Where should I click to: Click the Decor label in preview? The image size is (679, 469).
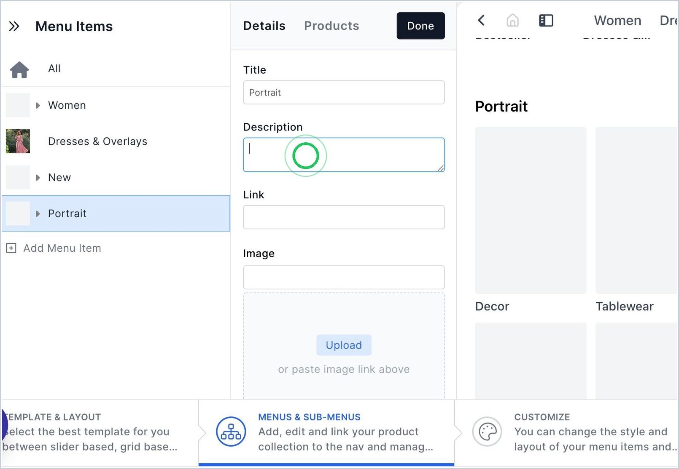(x=492, y=306)
